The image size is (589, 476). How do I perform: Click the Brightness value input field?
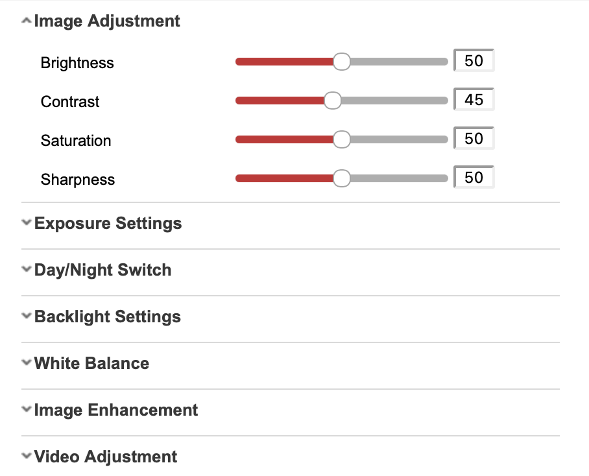[474, 61]
